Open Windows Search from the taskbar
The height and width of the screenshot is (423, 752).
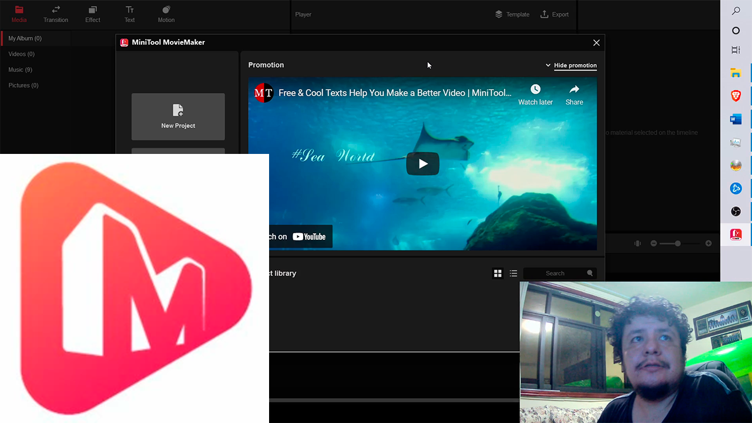point(736,11)
